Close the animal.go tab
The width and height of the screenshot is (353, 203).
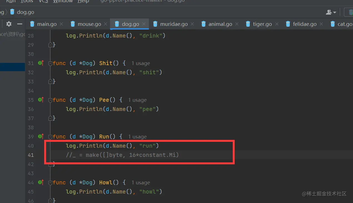coord(237,24)
